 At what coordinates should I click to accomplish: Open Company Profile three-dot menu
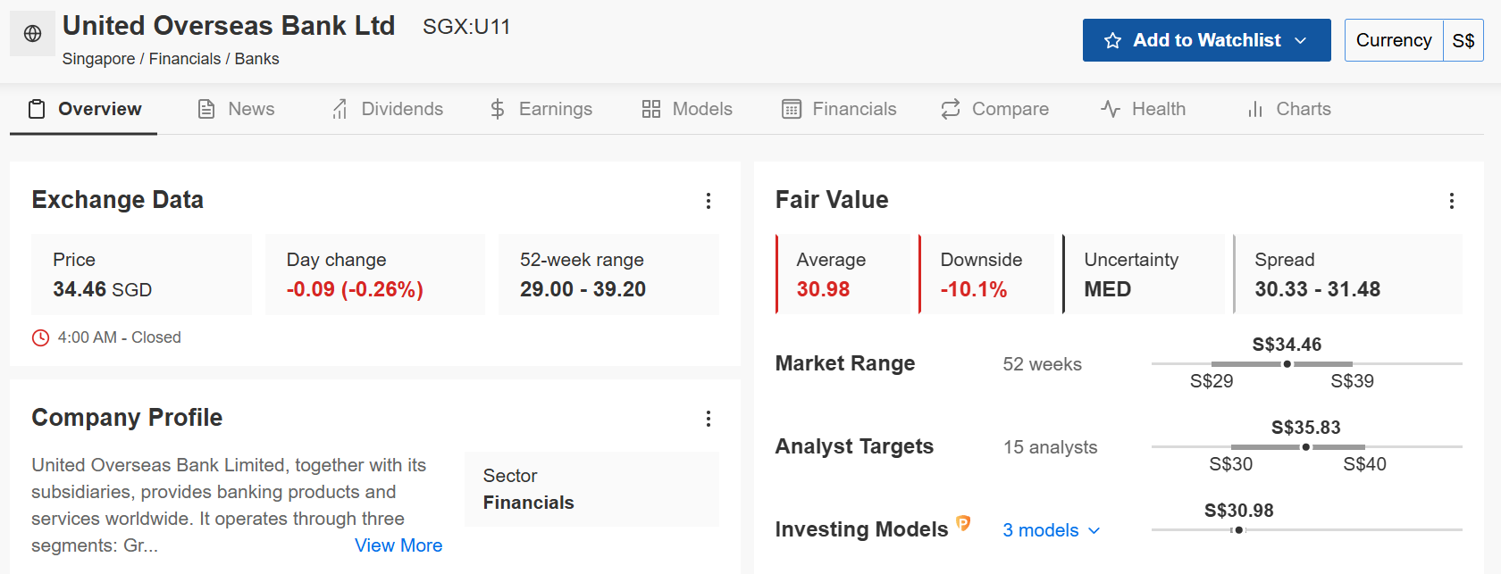coord(709,419)
